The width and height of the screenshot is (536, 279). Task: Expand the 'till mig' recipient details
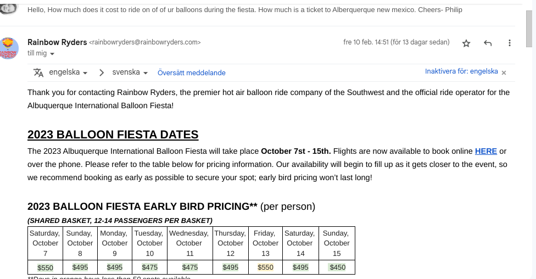pos(52,54)
